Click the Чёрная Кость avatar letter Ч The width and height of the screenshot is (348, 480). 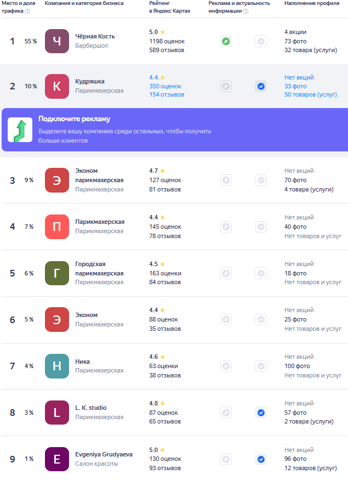click(x=57, y=41)
